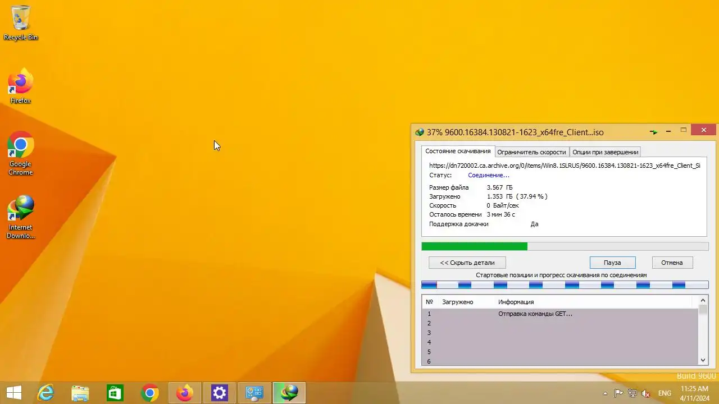Switch to Internet Download Manager taskbar icon

tap(289, 393)
